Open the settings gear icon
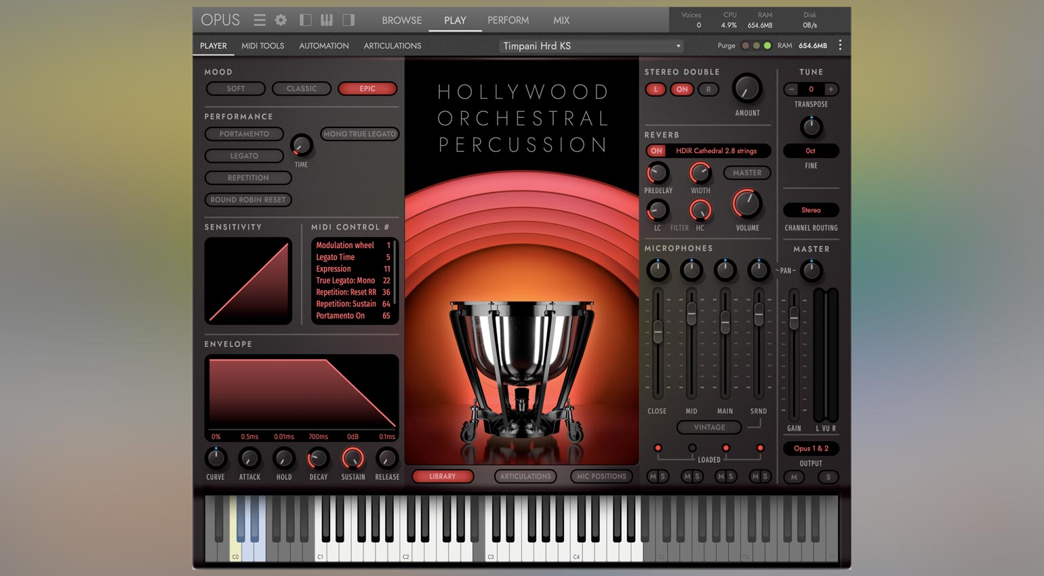This screenshot has width=1044, height=576. [x=281, y=20]
